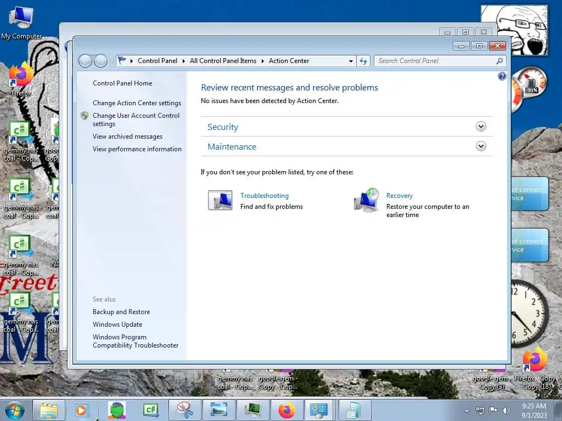This screenshot has height=421, width=562.
Task: Open the My Computer desktop icon
Action: click(x=21, y=22)
